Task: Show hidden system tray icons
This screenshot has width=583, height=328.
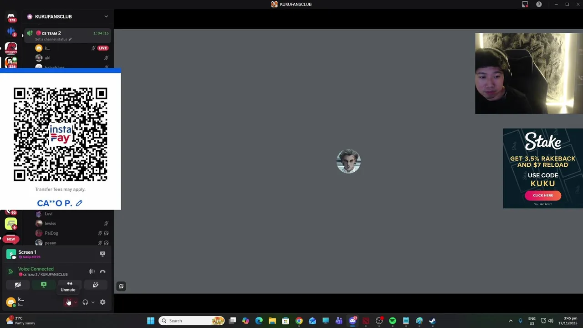Action: tap(511, 321)
